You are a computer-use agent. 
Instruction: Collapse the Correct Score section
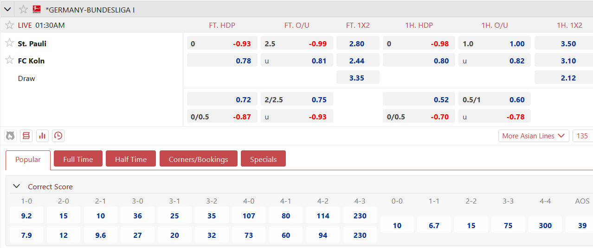click(x=17, y=186)
